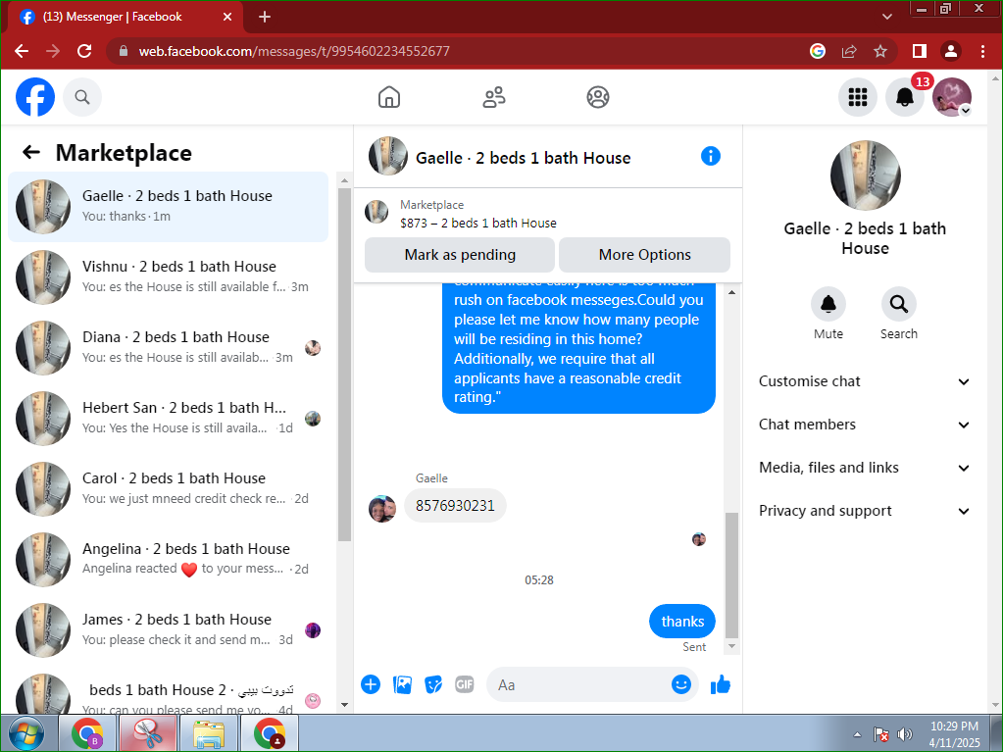Screen dimensions: 1003x752
Task: Open the Friends icon in top navigation
Action: click(x=494, y=97)
